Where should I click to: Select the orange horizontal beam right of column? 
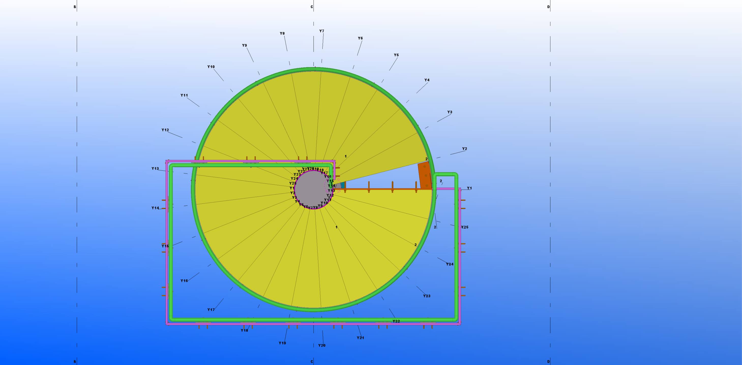(380, 189)
